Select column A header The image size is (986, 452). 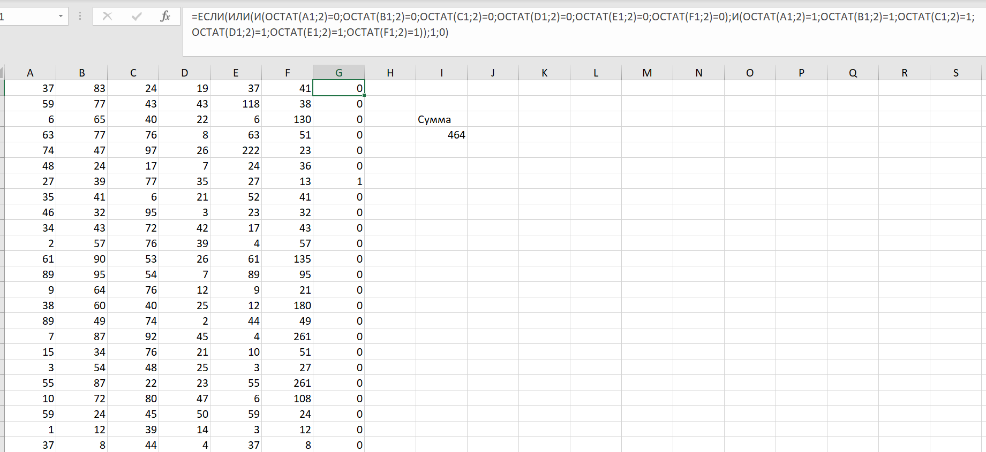point(30,73)
